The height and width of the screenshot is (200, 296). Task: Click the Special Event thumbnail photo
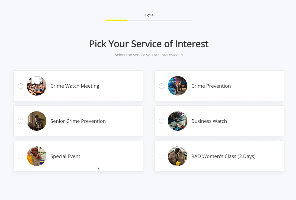tap(37, 156)
